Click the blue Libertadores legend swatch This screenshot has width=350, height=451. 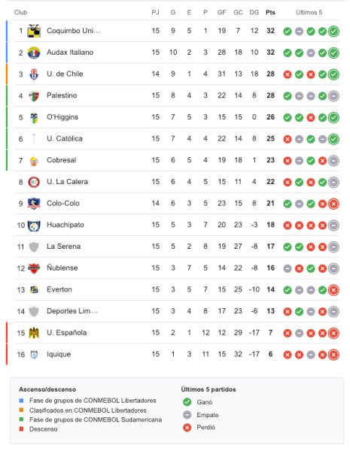click(x=21, y=401)
